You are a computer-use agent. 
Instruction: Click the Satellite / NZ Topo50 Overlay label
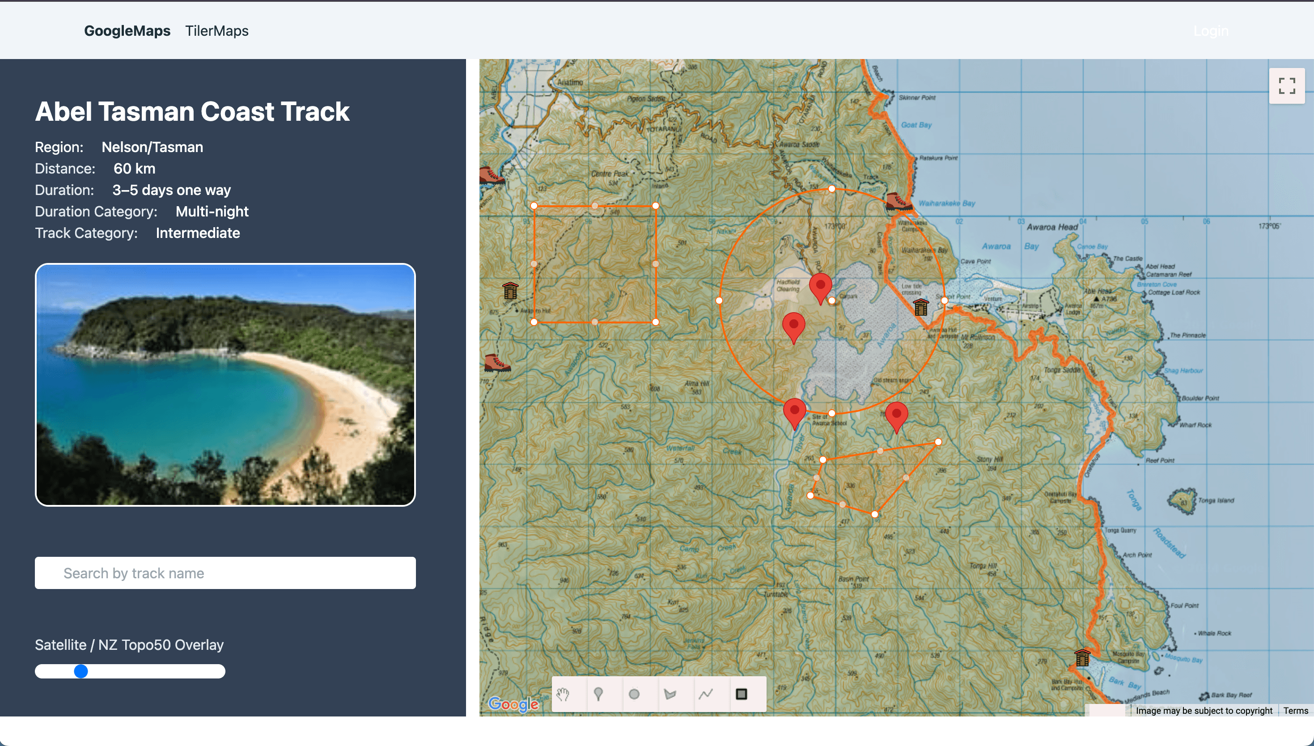(x=129, y=644)
